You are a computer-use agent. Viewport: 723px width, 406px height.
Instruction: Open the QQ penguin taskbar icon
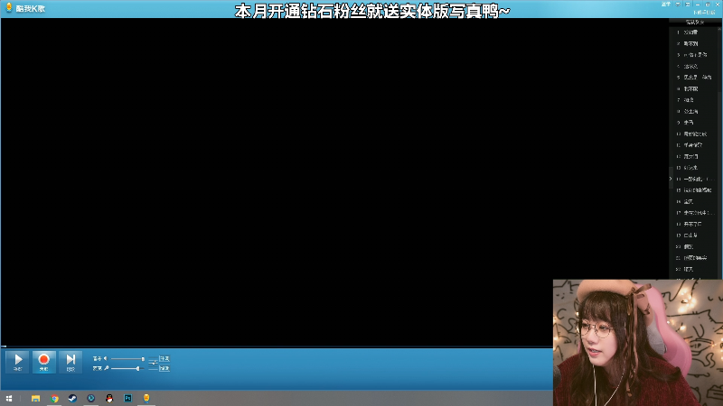click(x=109, y=399)
